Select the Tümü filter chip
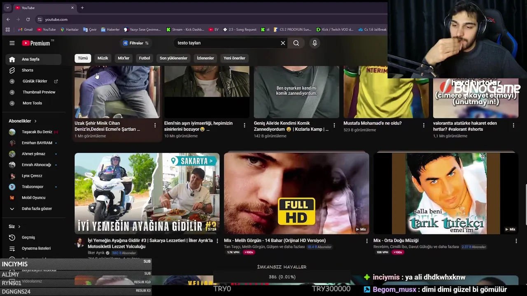Screen dimensions: 527x296 [x=83, y=58]
